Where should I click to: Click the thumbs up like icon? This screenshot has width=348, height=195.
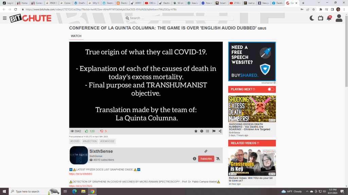[87, 131]
